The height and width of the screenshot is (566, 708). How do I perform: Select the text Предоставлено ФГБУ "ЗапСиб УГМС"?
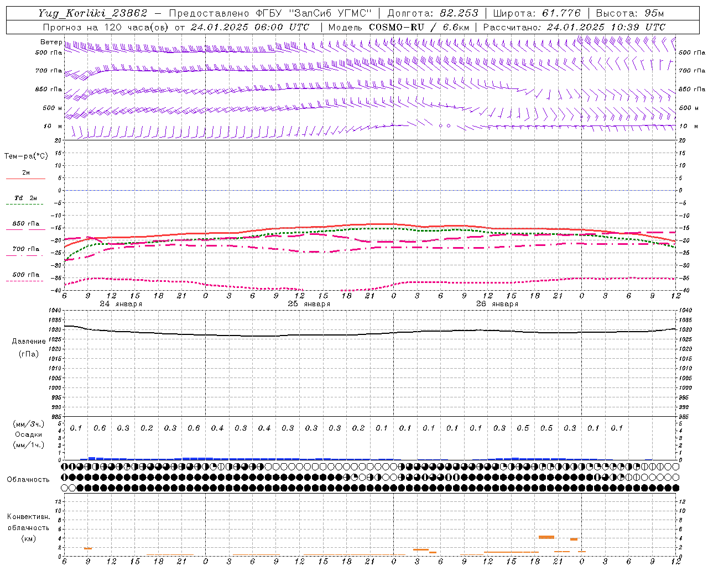(x=270, y=13)
